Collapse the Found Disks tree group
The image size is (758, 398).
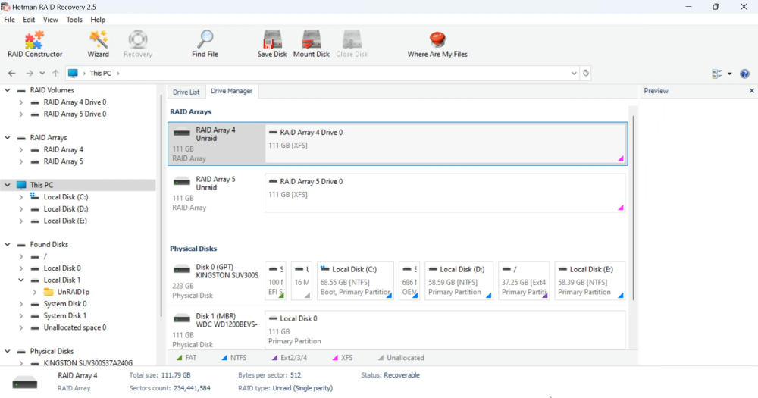[8, 245]
